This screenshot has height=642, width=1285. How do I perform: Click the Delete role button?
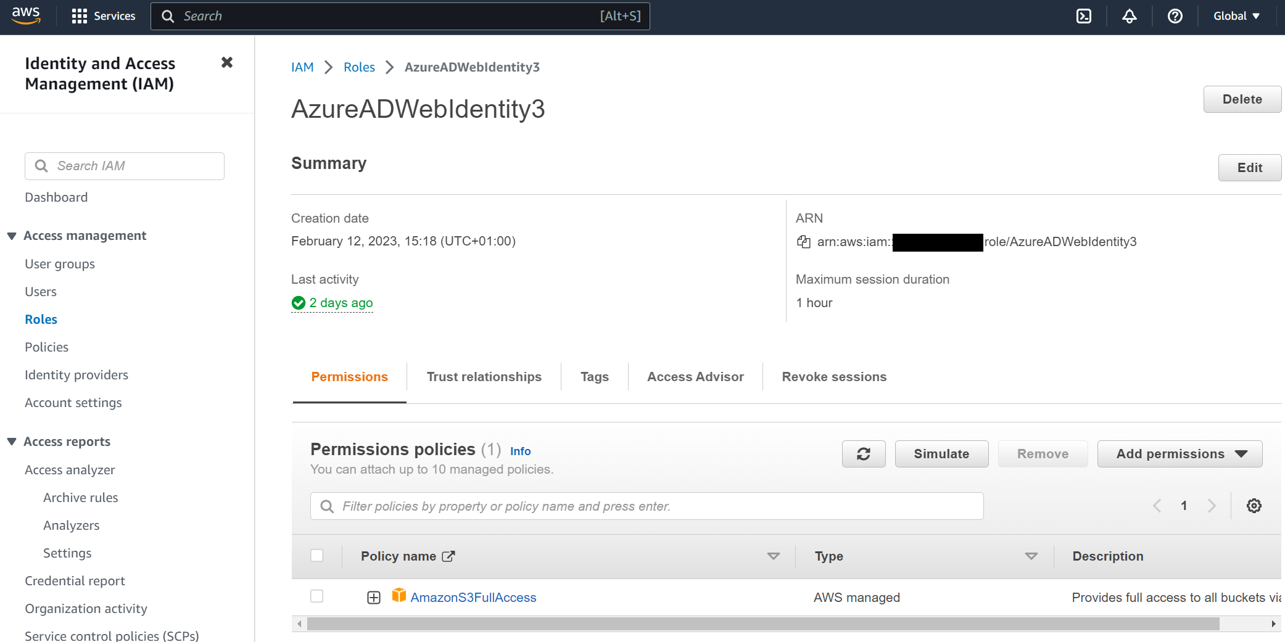tap(1242, 99)
